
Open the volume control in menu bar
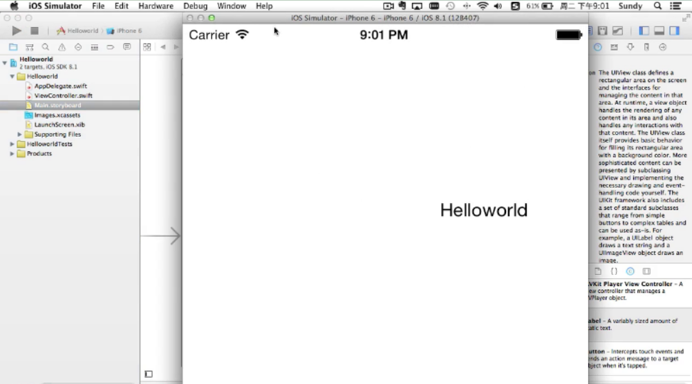point(498,6)
